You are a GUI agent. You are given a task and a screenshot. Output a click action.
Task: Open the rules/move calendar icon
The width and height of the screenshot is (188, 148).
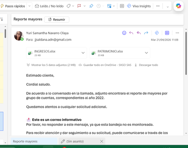click(109, 6)
